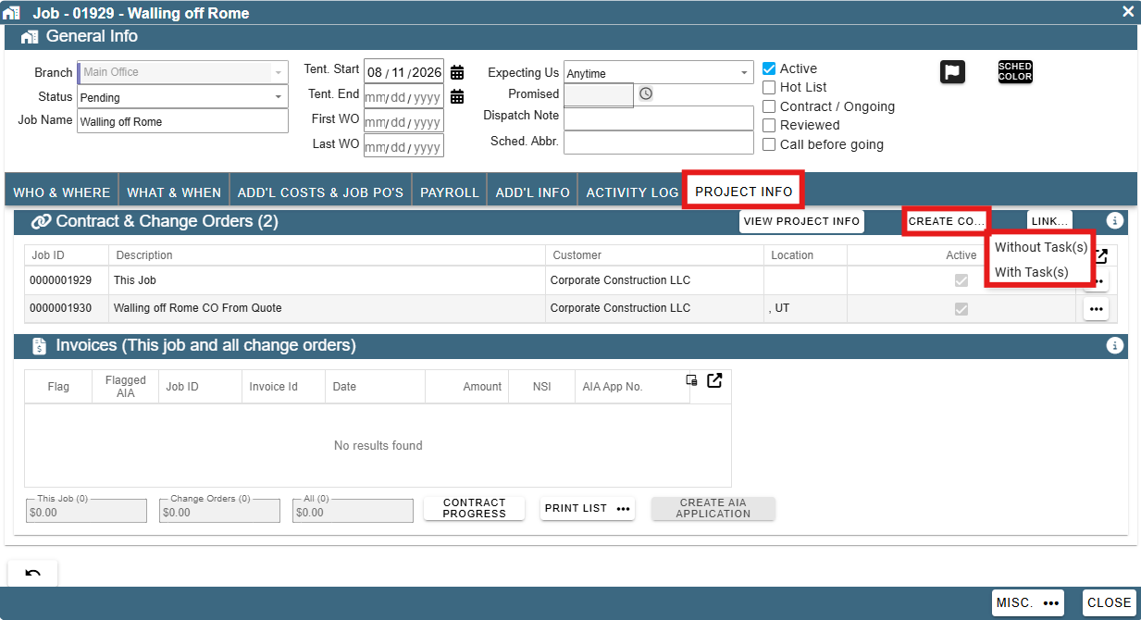Click the First WO date field
The height and width of the screenshot is (620, 1141).
click(x=403, y=121)
